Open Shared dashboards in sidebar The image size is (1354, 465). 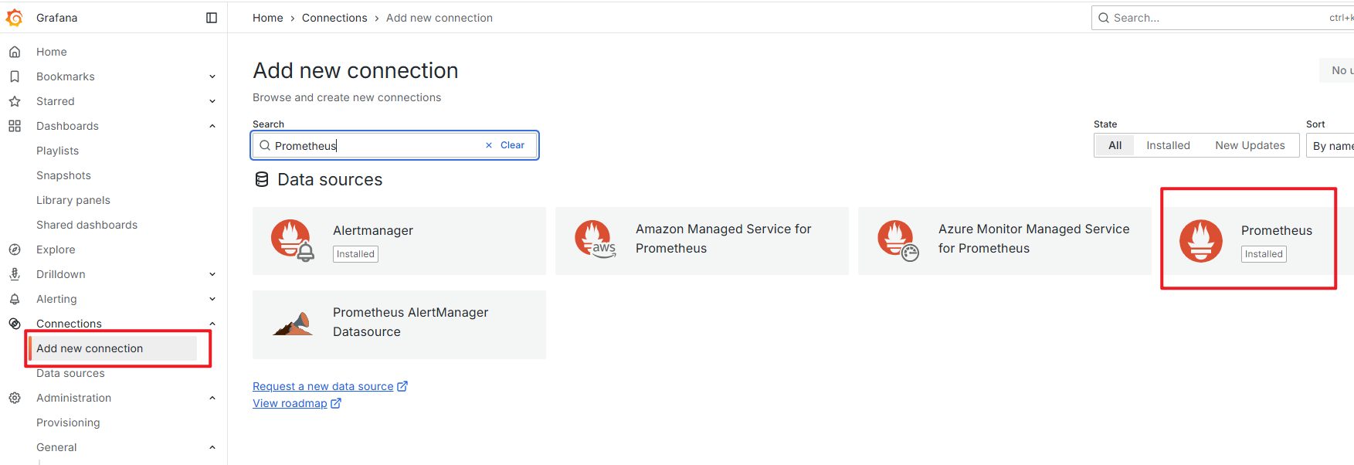tap(87, 225)
